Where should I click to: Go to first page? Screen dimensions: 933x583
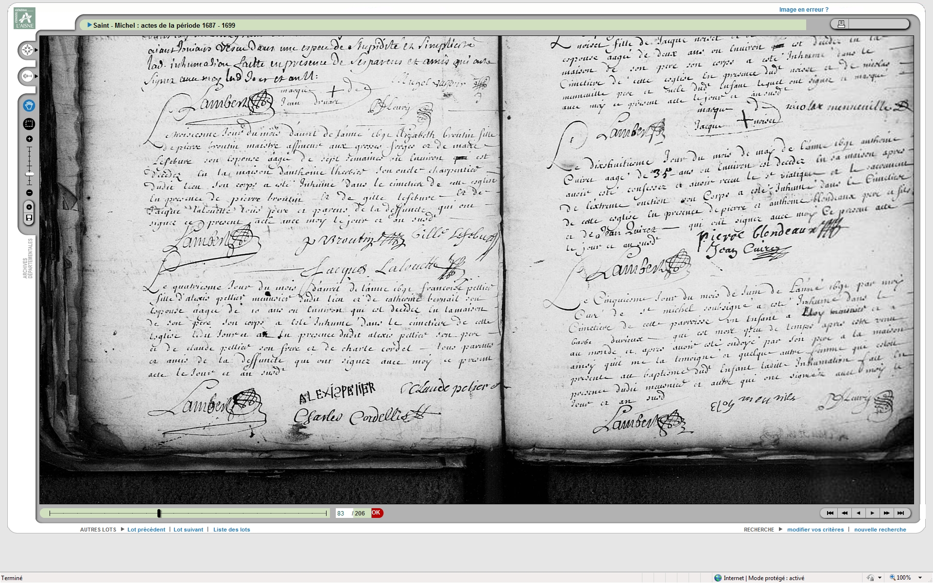click(x=830, y=513)
